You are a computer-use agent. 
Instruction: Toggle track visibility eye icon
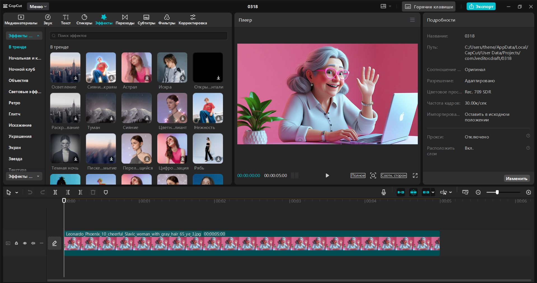(25, 243)
